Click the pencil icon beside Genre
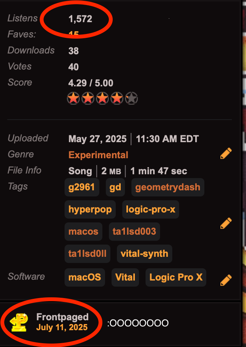The height and width of the screenshot is (347, 246). tap(226, 153)
